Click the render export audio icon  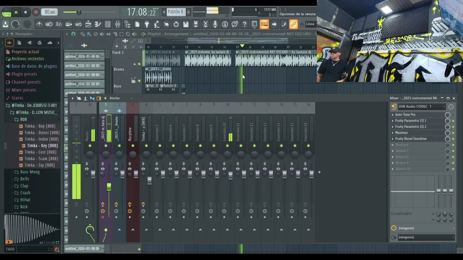(196, 24)
